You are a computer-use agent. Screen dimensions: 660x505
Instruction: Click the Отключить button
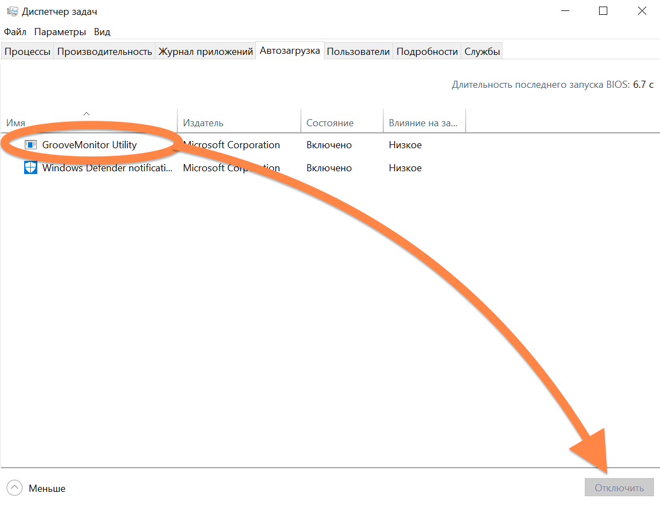tap(619, 487)
